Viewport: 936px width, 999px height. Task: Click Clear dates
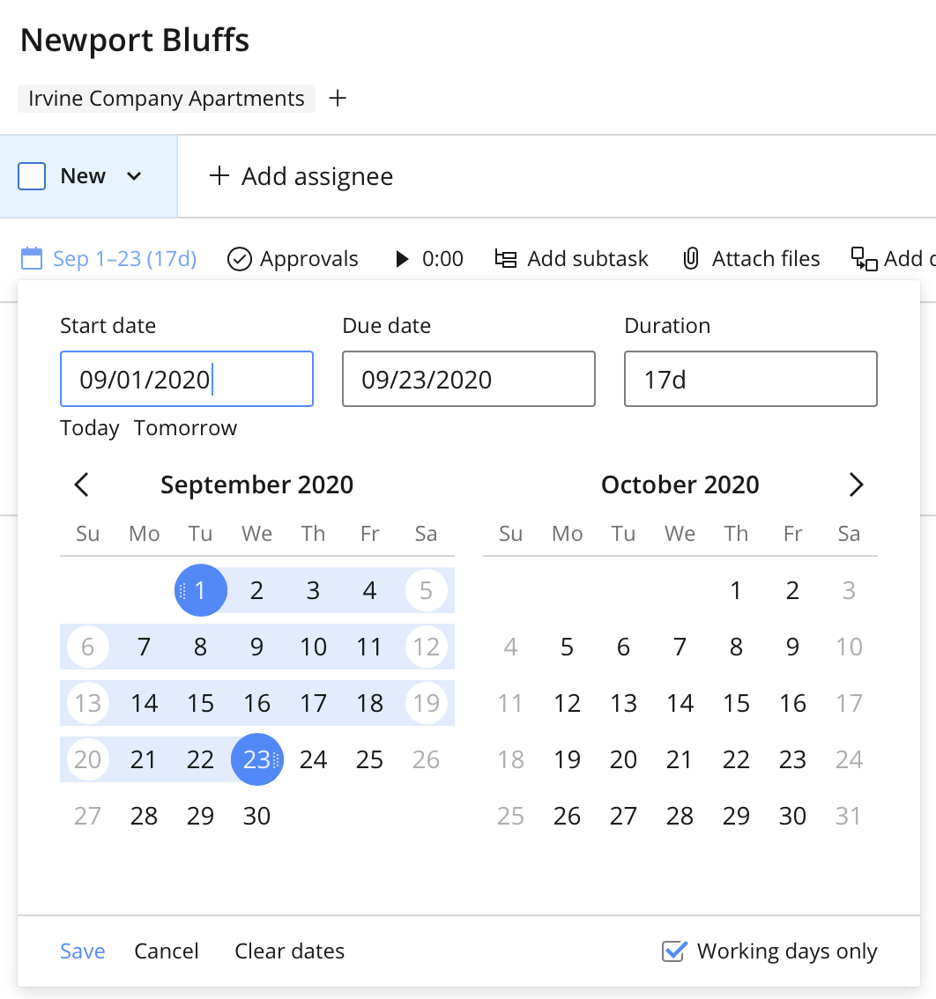tap(289, 951)
